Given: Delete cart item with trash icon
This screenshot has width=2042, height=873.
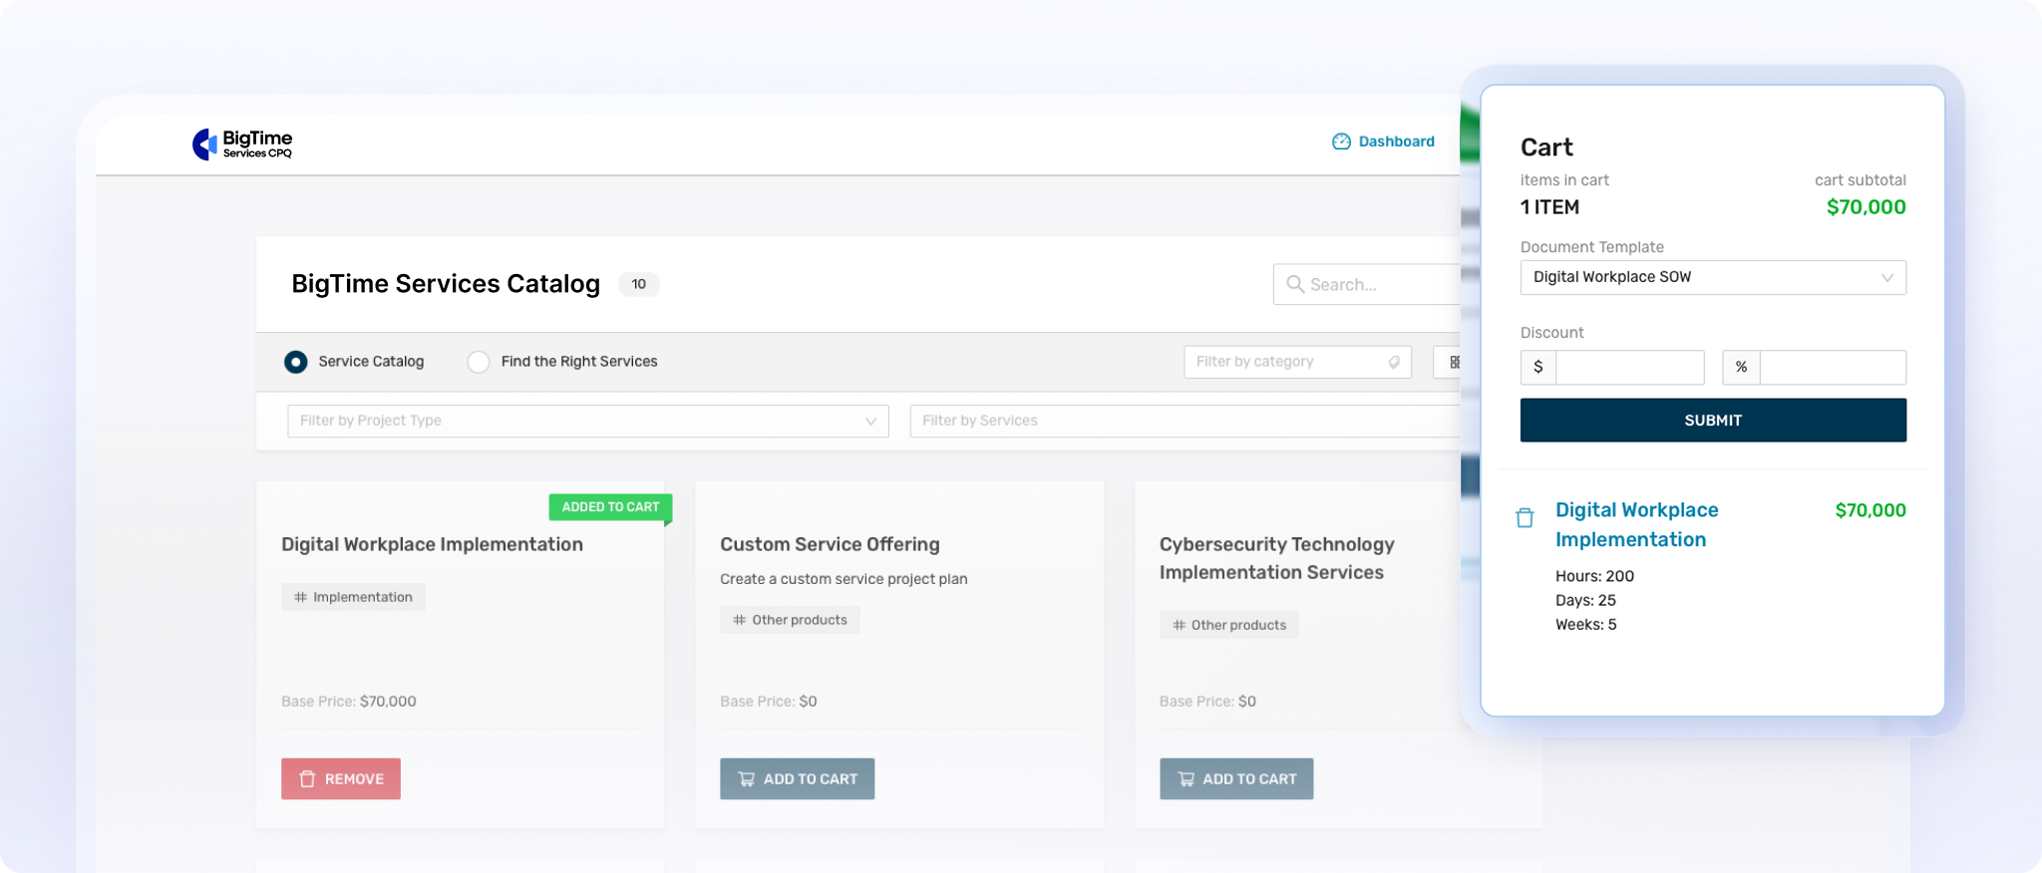Looking at the screenshot, I should pos(1525,517).
